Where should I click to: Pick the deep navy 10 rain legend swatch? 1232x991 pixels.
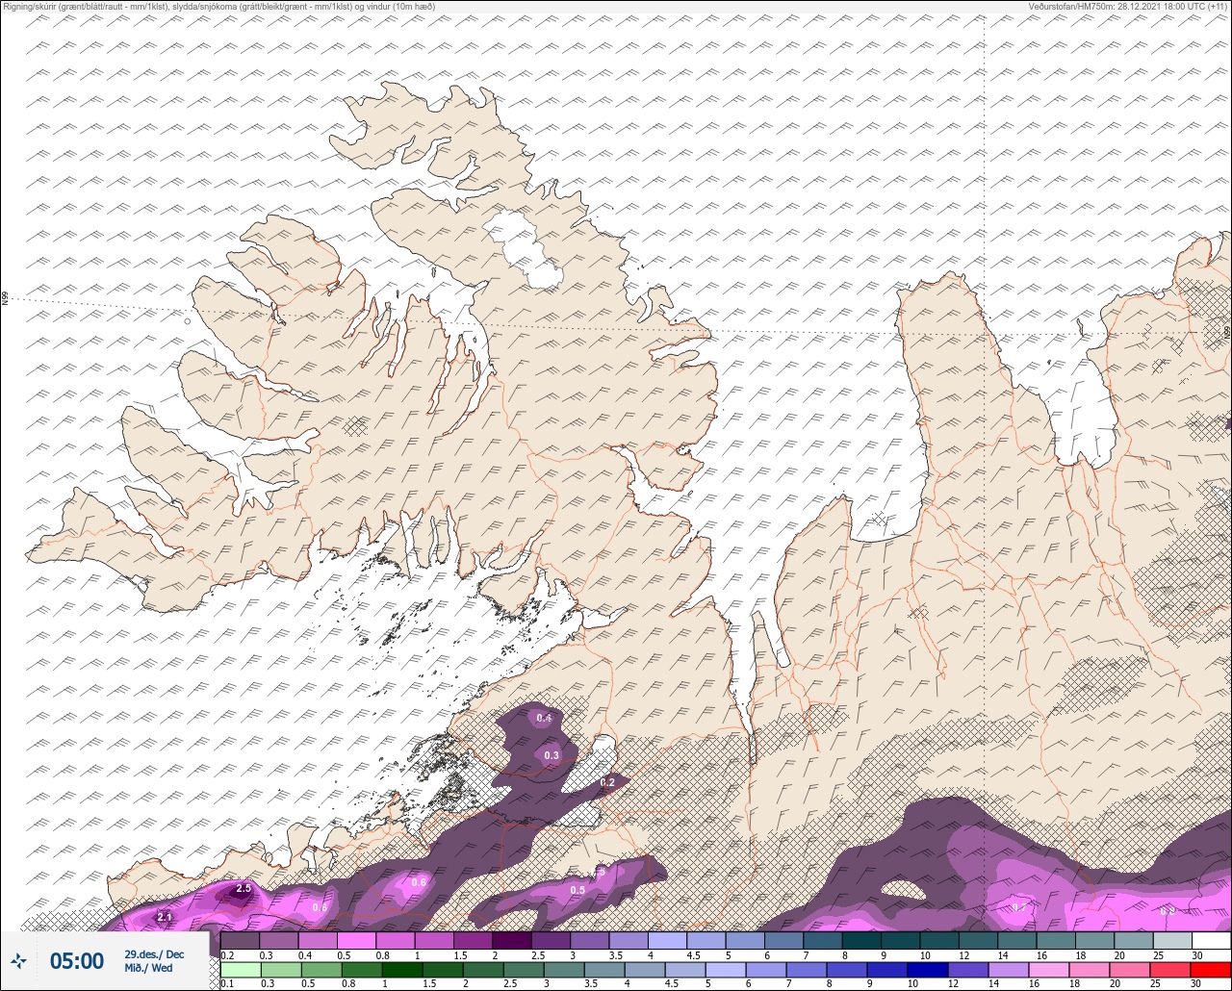pos(929,970)
